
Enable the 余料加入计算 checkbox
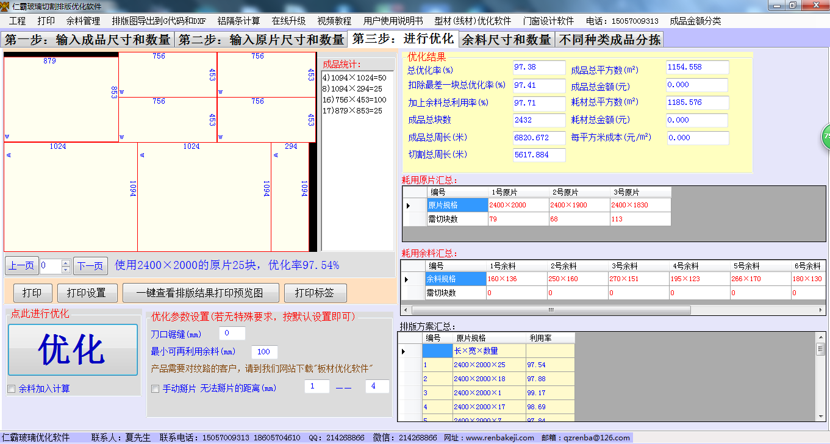12,389
